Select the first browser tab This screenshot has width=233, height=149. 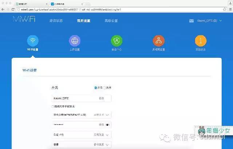pyautogui.click(x=31, y=4)
